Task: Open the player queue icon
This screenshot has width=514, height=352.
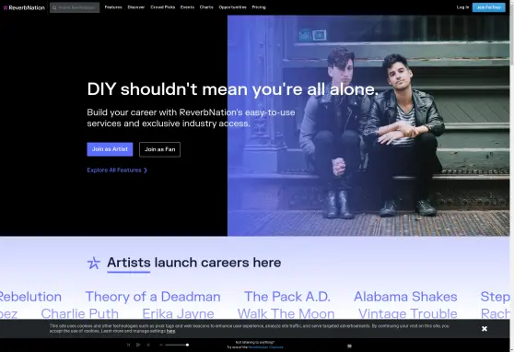Action: coord(349,346)
